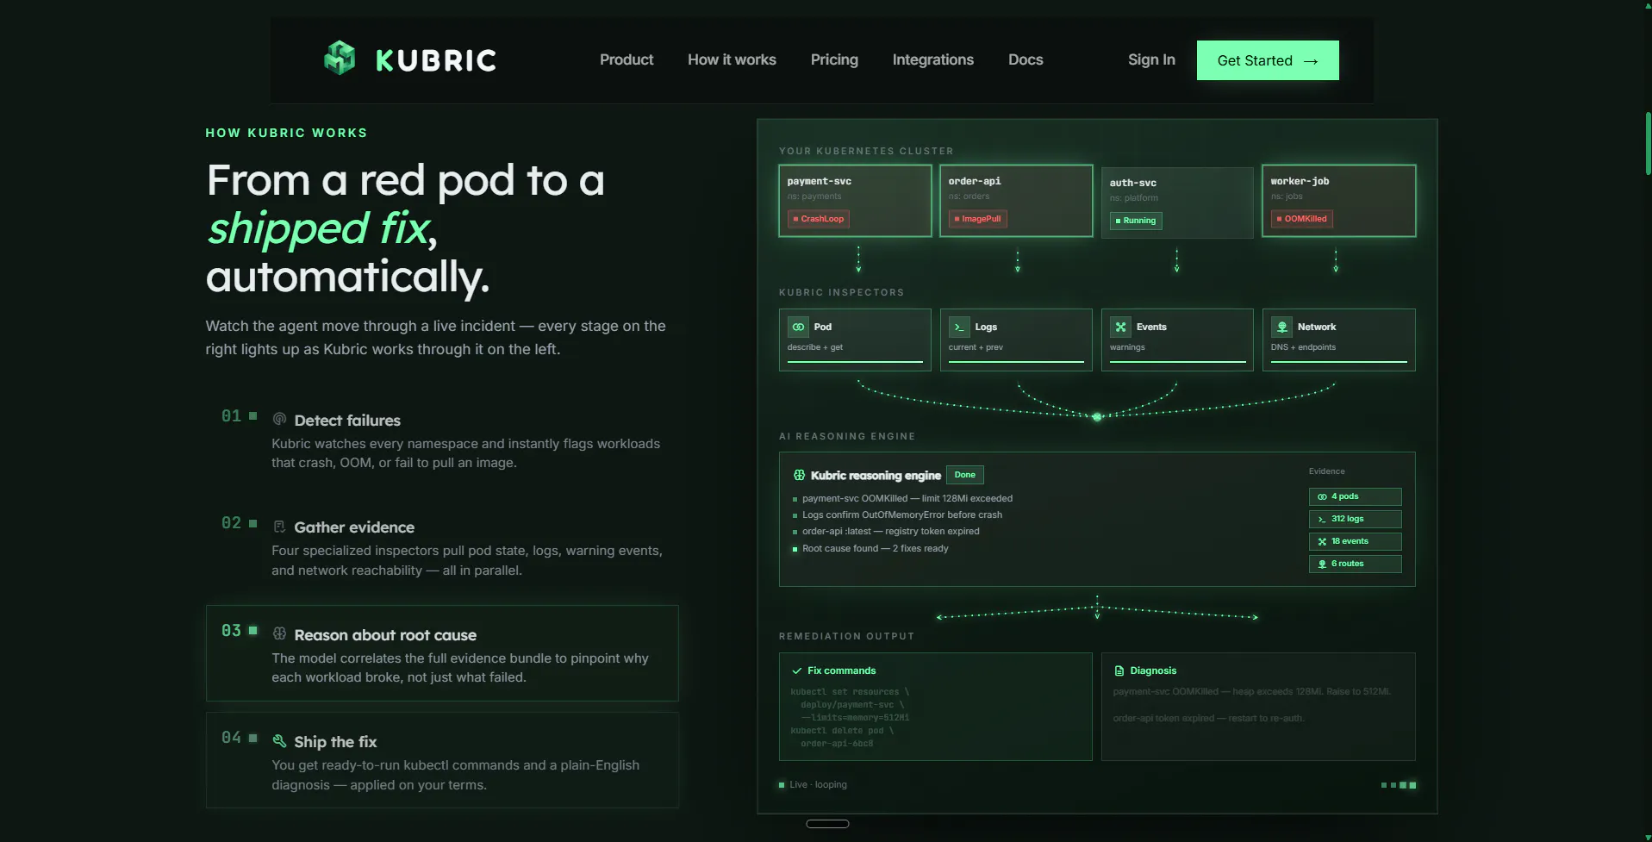Click the Pod inspector icon

point(798,327)
